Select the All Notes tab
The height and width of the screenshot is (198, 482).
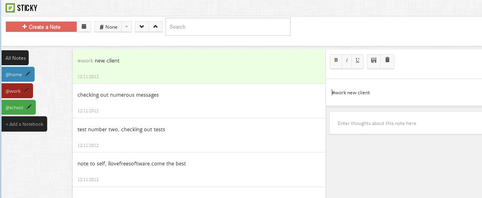coord(15,58)
